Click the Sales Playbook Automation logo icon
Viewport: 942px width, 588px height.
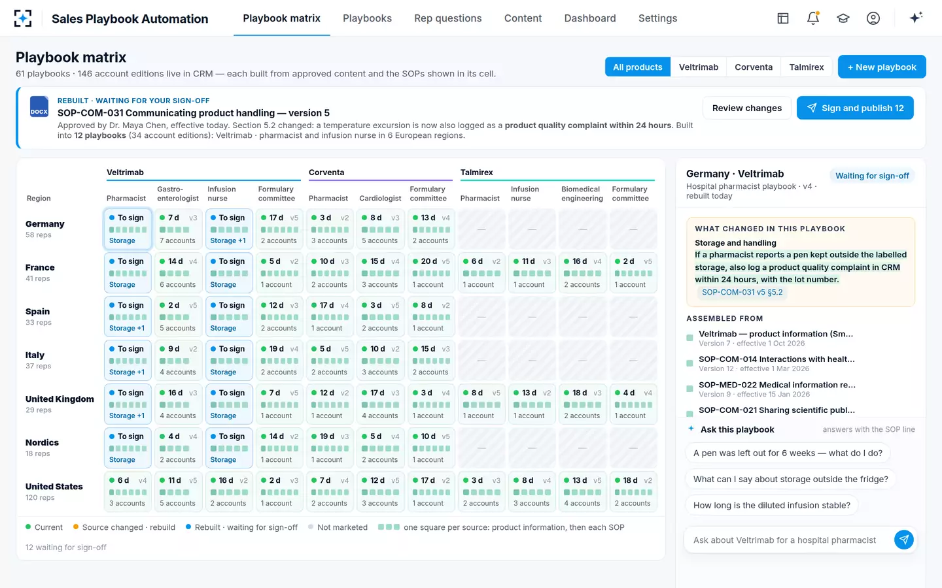[23, 18]
